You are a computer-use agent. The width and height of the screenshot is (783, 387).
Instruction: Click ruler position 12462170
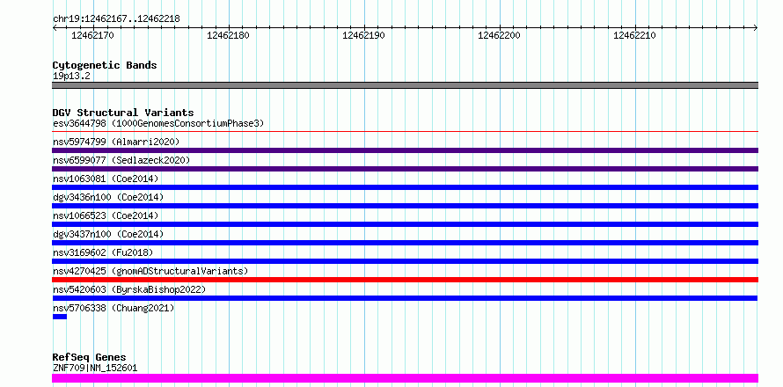coord(93,35)
